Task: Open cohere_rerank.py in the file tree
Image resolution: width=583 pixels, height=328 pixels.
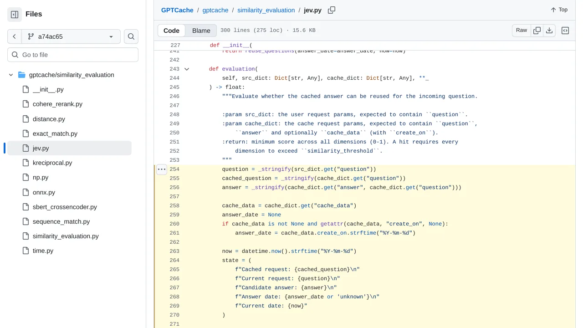Action: [57, 104]
